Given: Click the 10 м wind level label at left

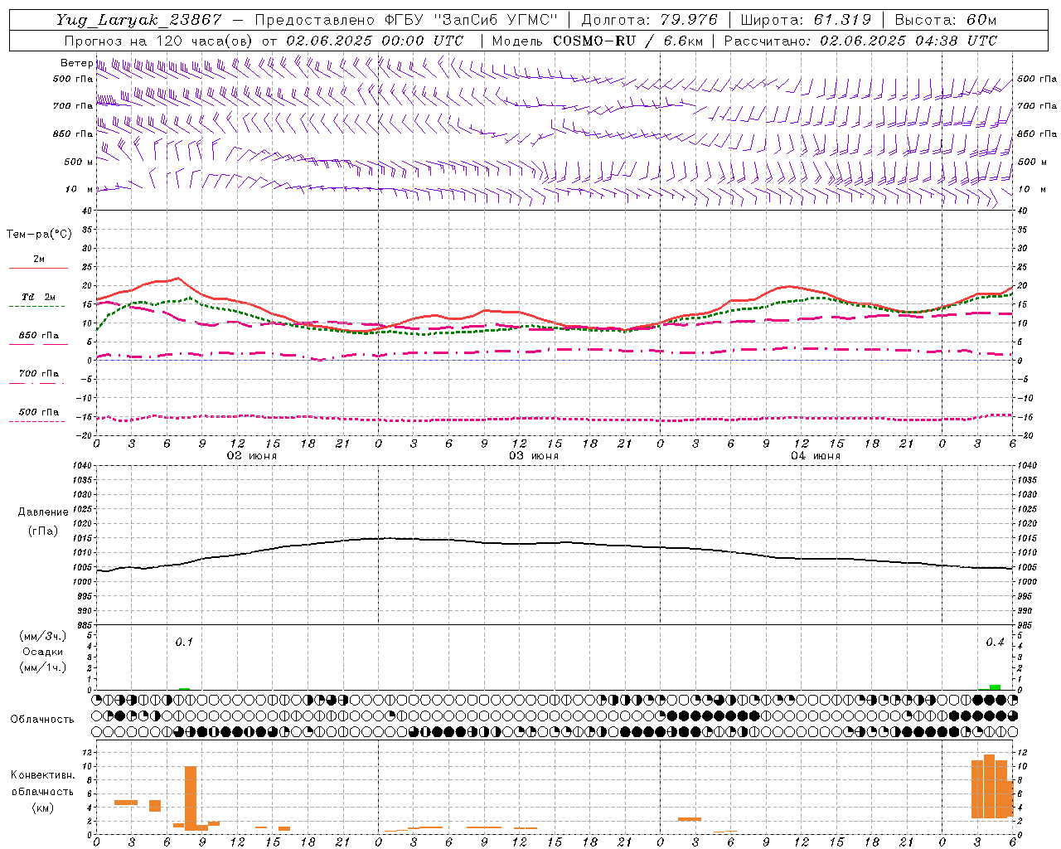Looking at the screenshot, I should coord(79,189).
